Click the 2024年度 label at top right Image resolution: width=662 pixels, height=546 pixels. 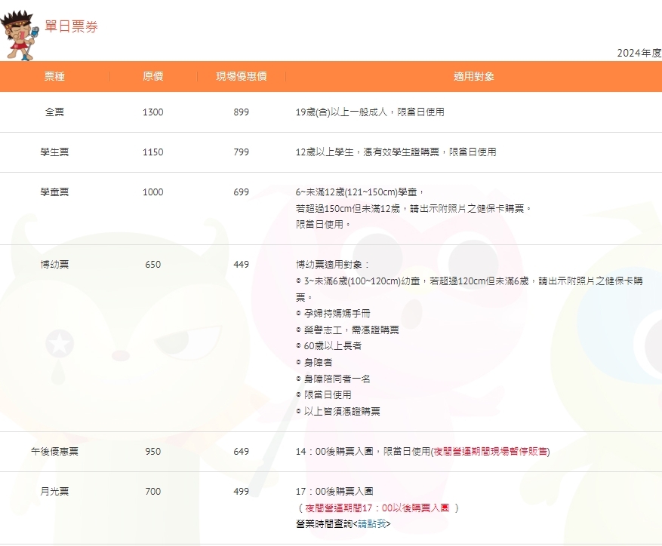click(x=639, y=53)
